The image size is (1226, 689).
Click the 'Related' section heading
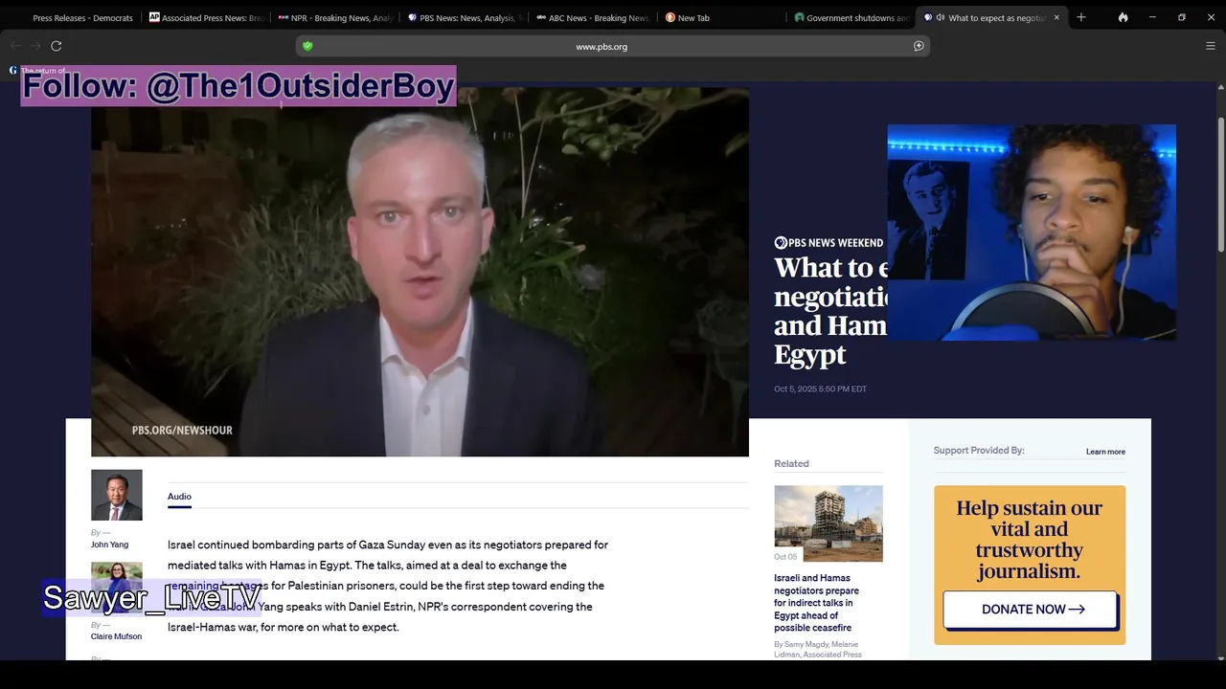pyautogui.click(x=791, y=463)
